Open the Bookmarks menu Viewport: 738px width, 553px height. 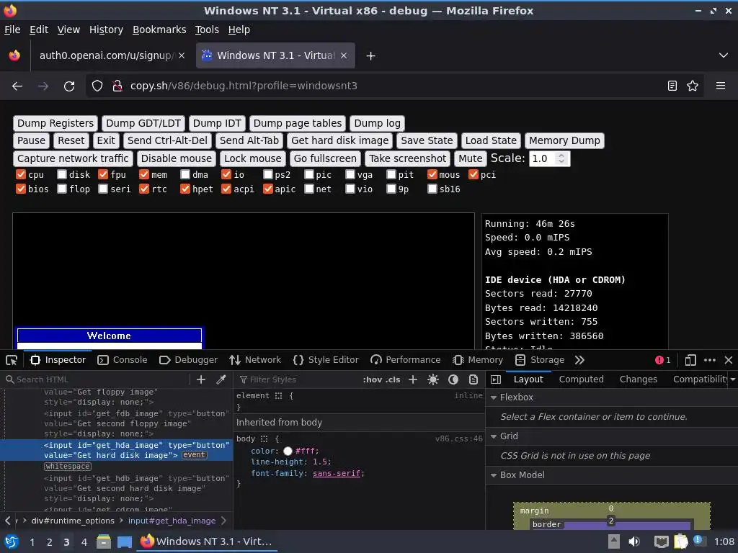pos(159,30)
